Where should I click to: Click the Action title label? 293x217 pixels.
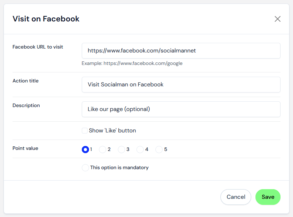coord(26,81)
